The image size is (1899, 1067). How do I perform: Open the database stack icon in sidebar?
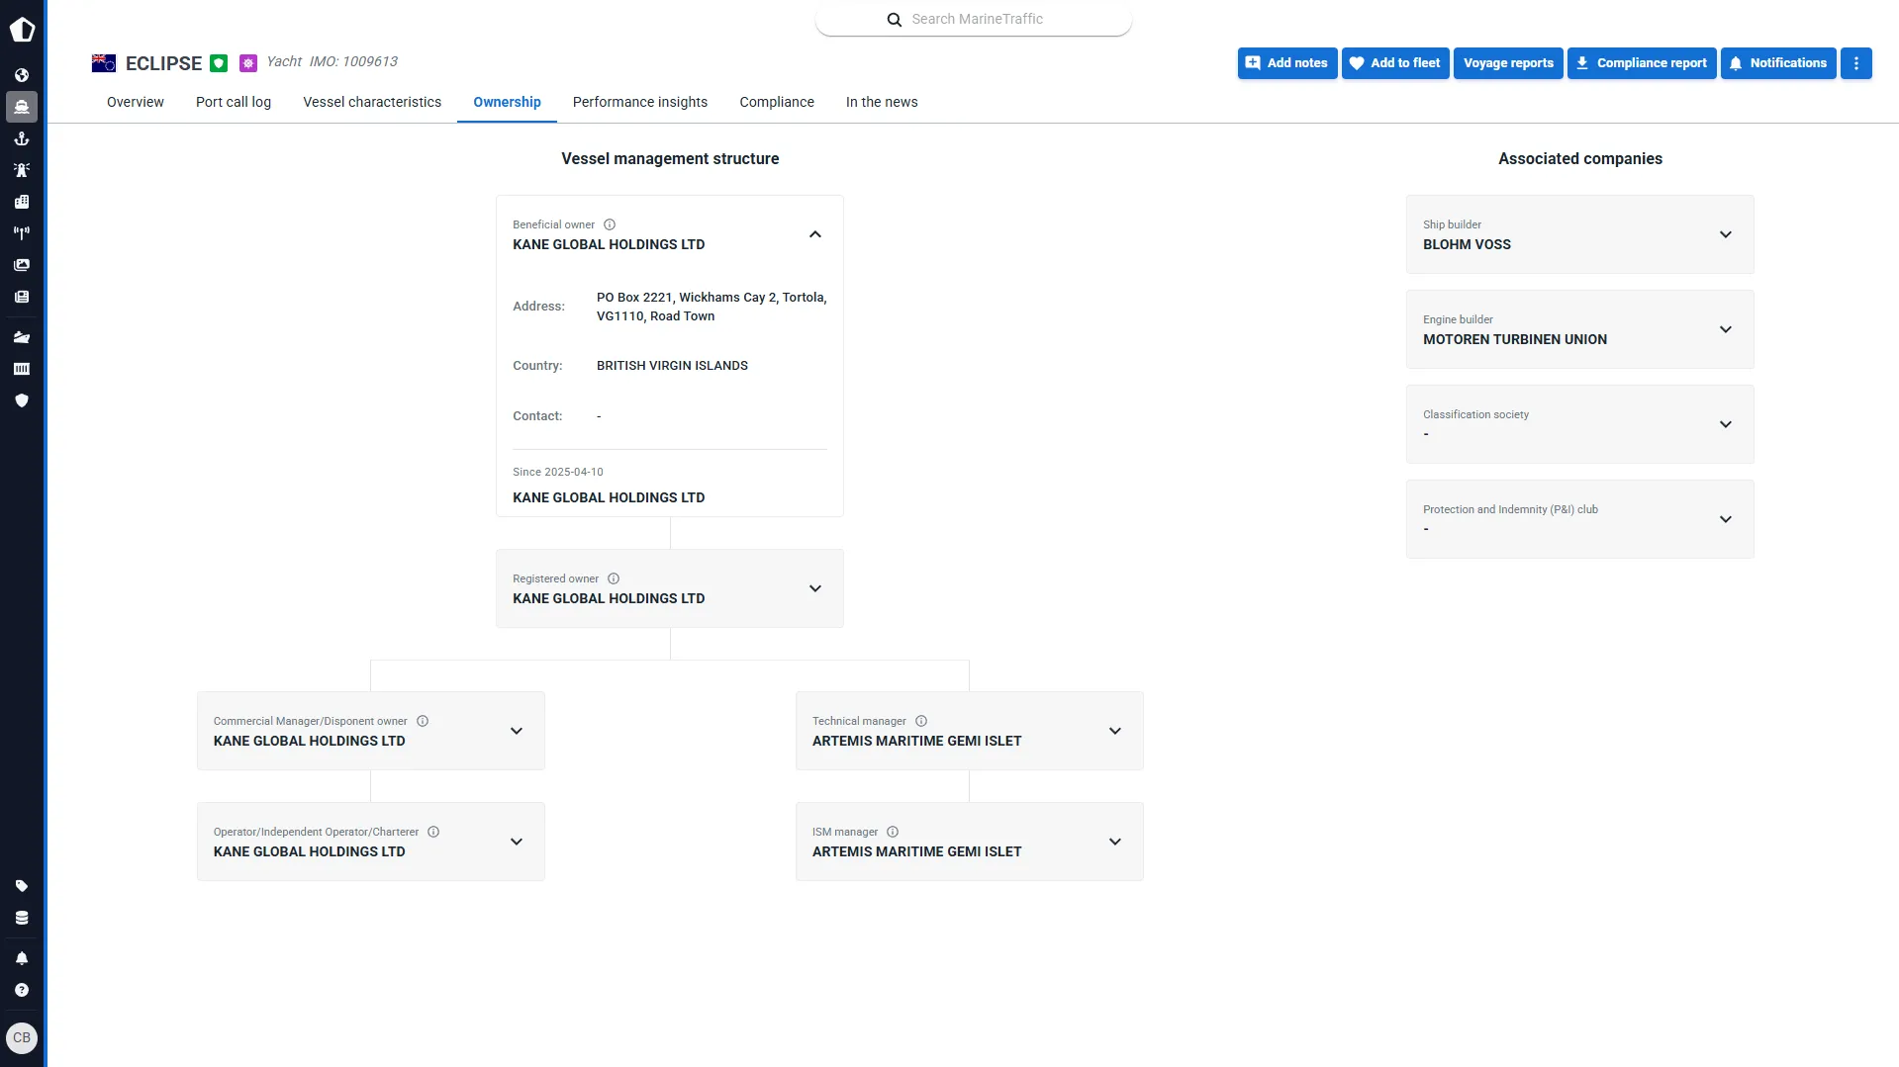(22, 918)
